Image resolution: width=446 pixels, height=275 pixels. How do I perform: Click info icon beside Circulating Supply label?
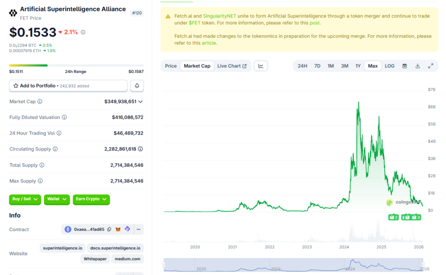[x=55, y=149]
